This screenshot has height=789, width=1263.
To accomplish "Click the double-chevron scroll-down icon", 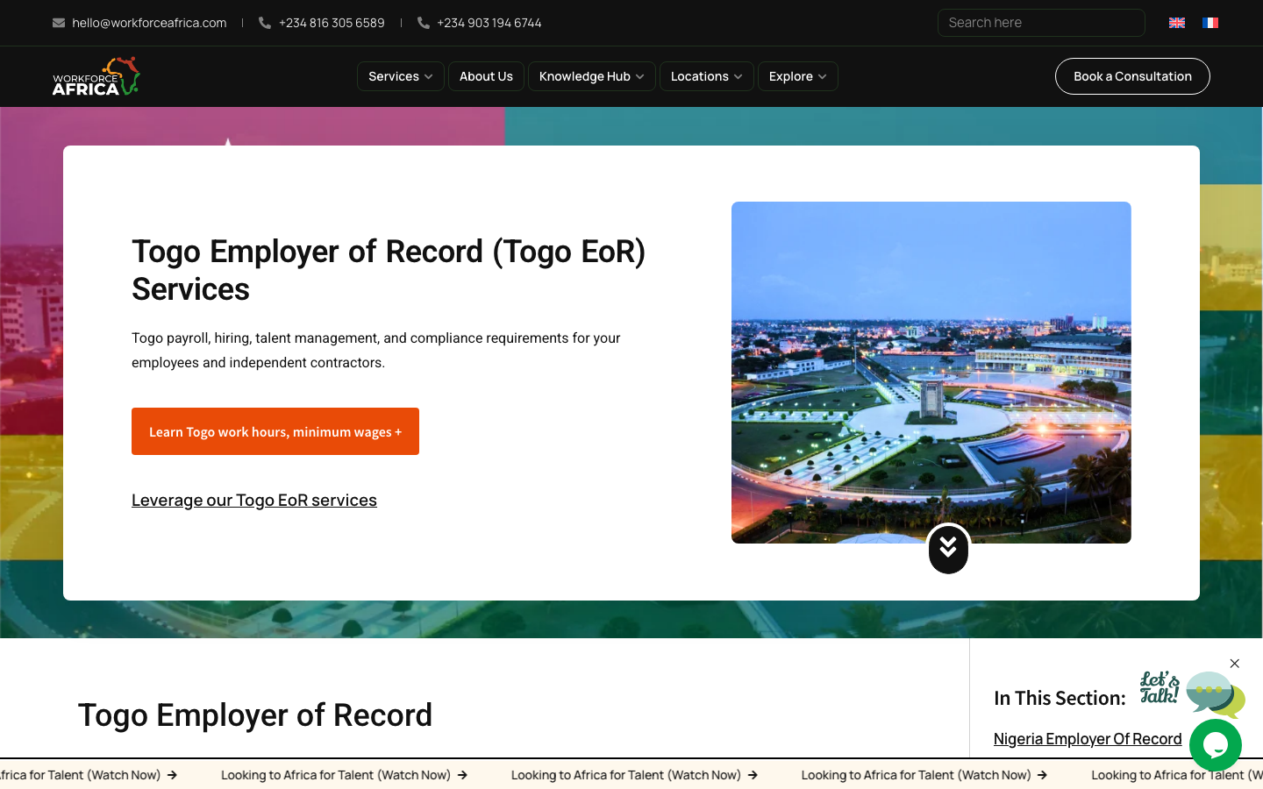I will (x=948, y=549).
